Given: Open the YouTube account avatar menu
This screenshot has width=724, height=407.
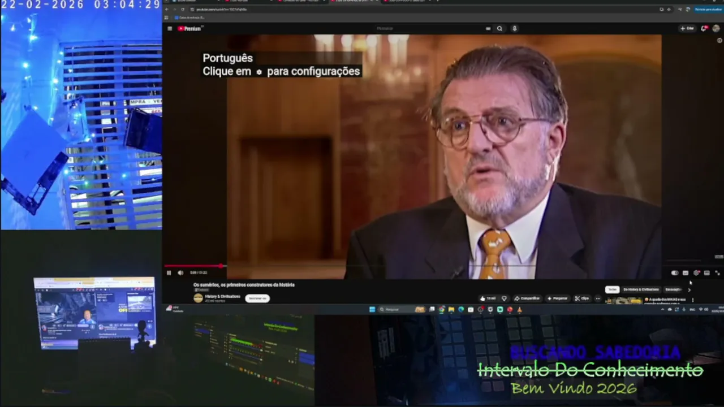Looking at the screenshot, I should click(716, 28).
